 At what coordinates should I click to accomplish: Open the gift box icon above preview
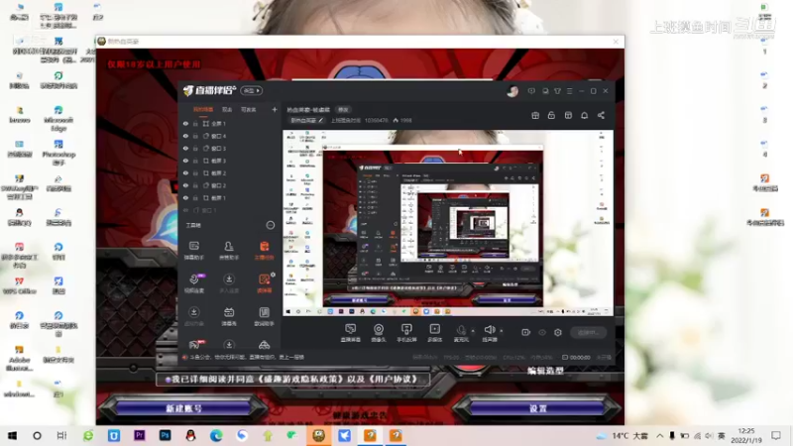535,115
